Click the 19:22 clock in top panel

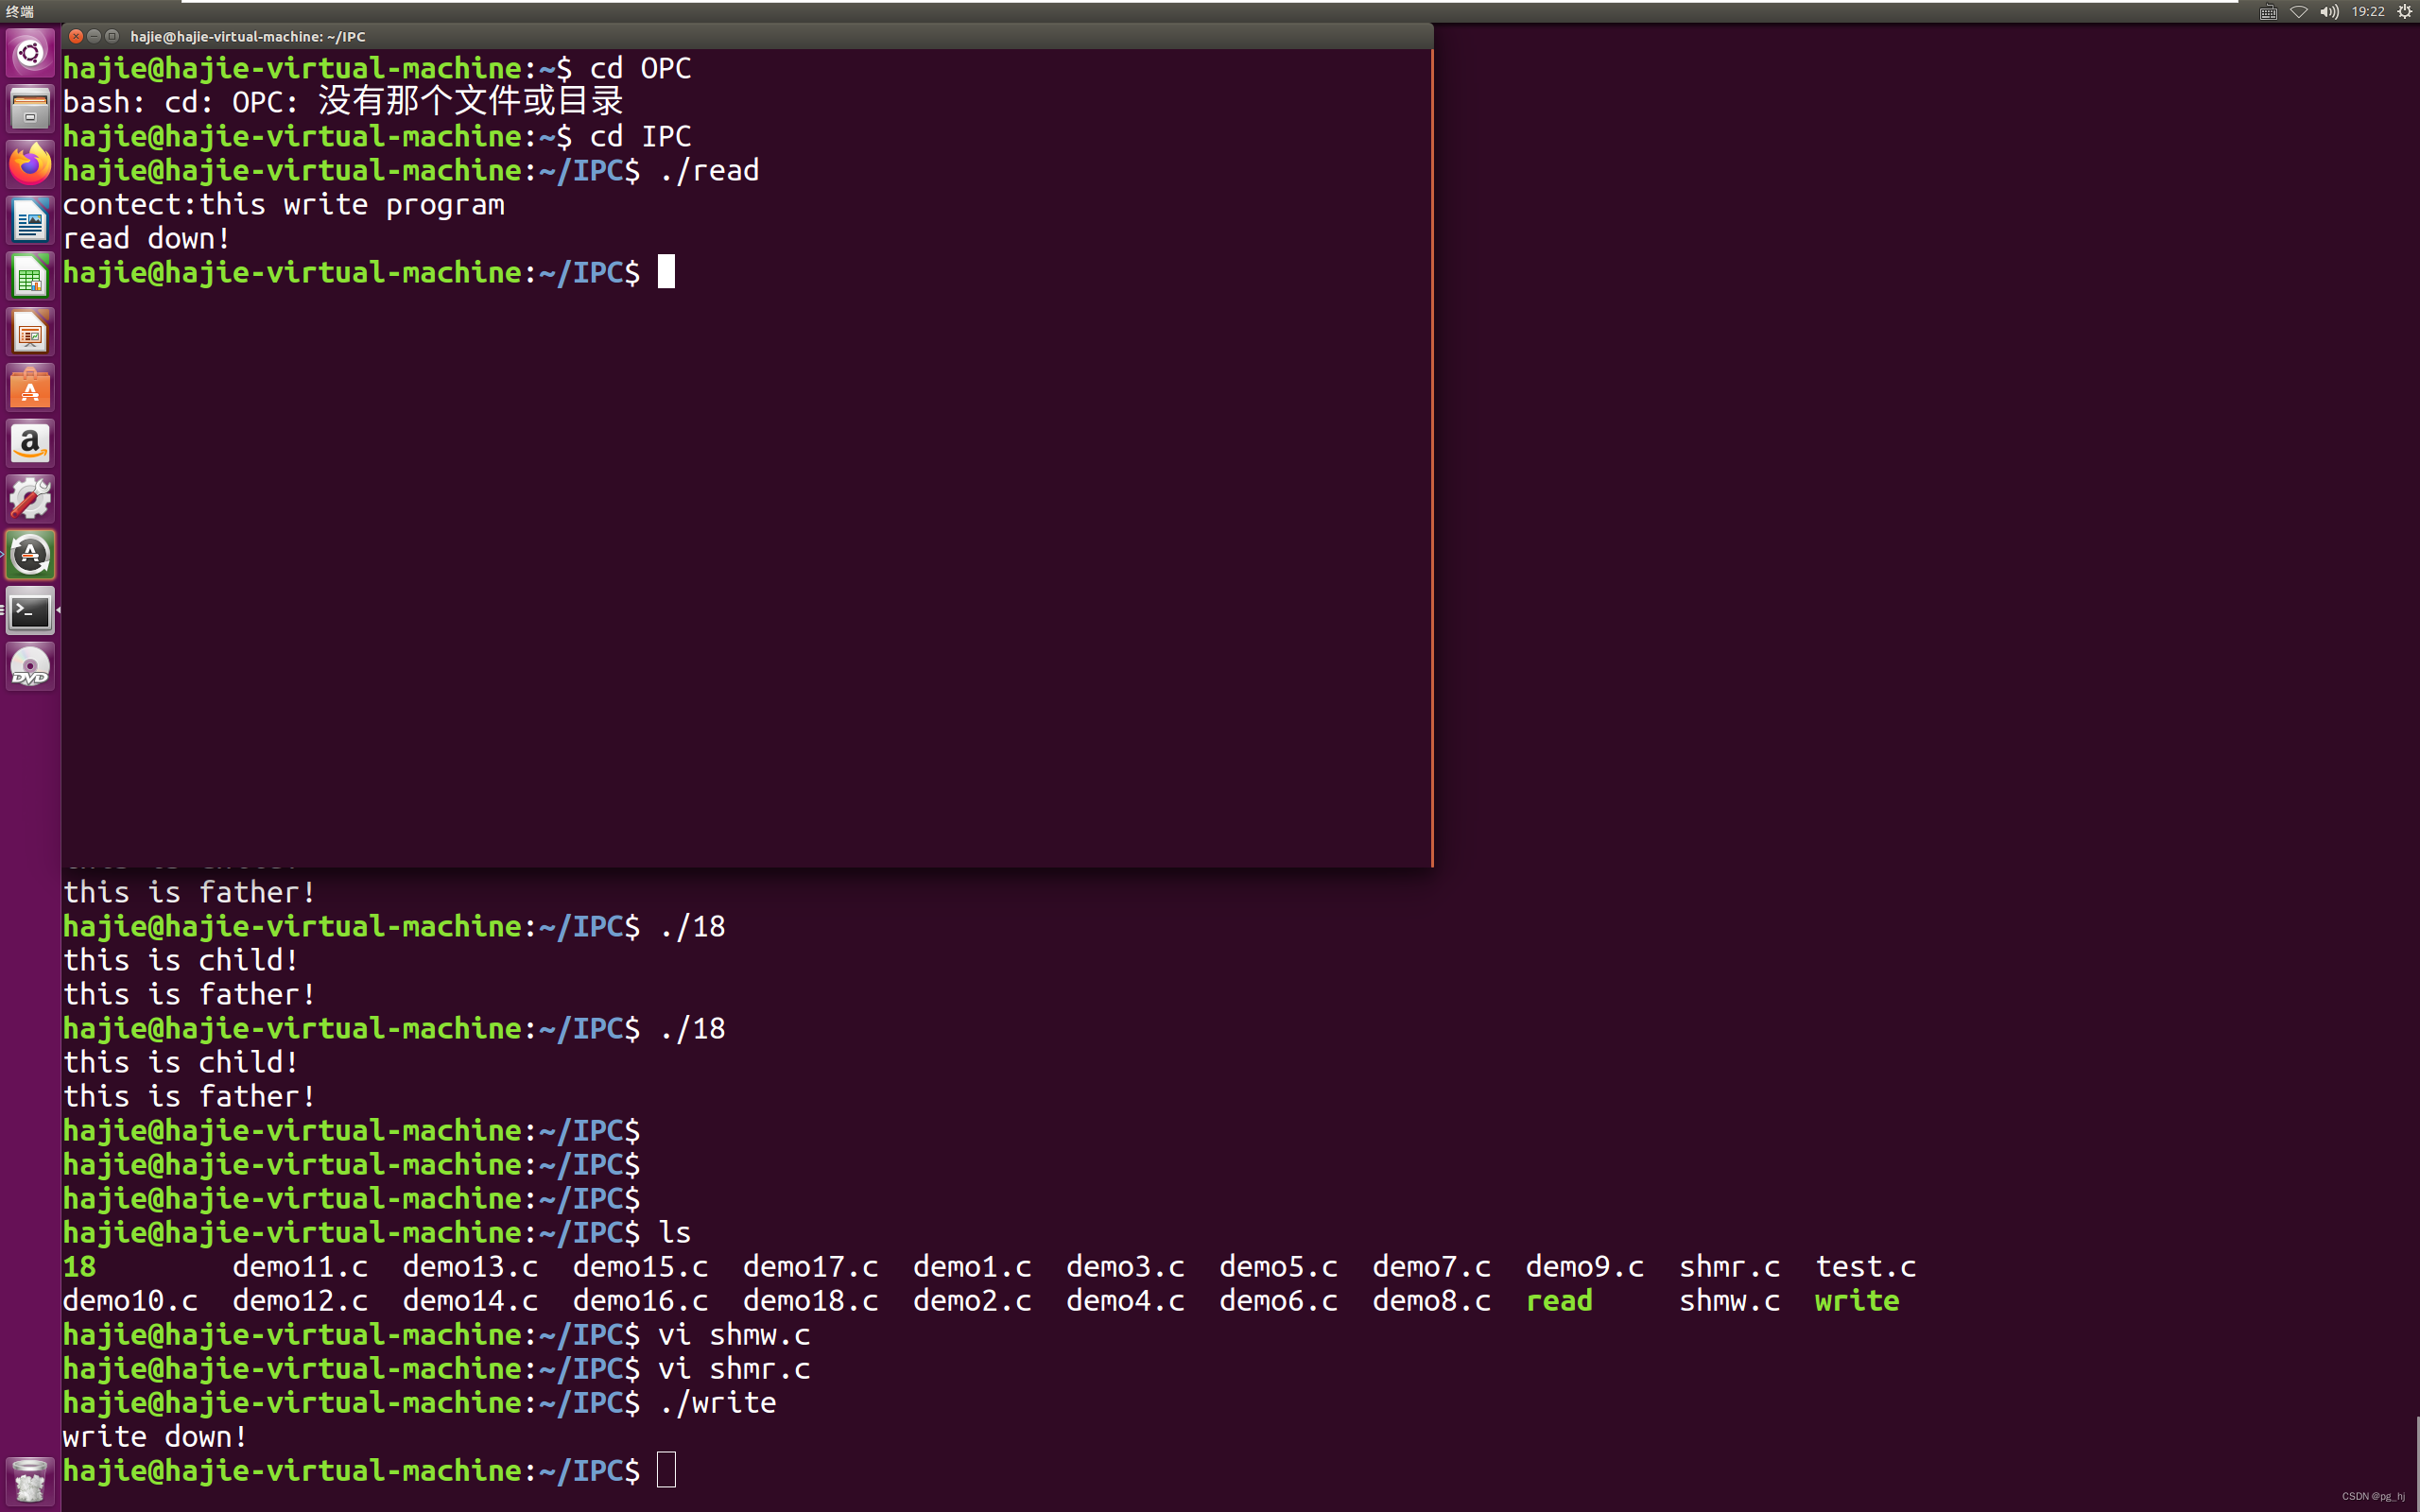tap(2367, 12)
